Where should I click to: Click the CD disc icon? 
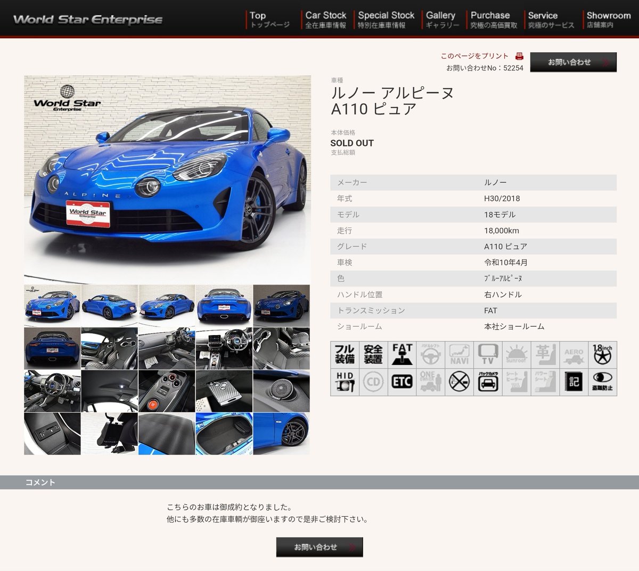pyautogui.click(x=373, y=382)
